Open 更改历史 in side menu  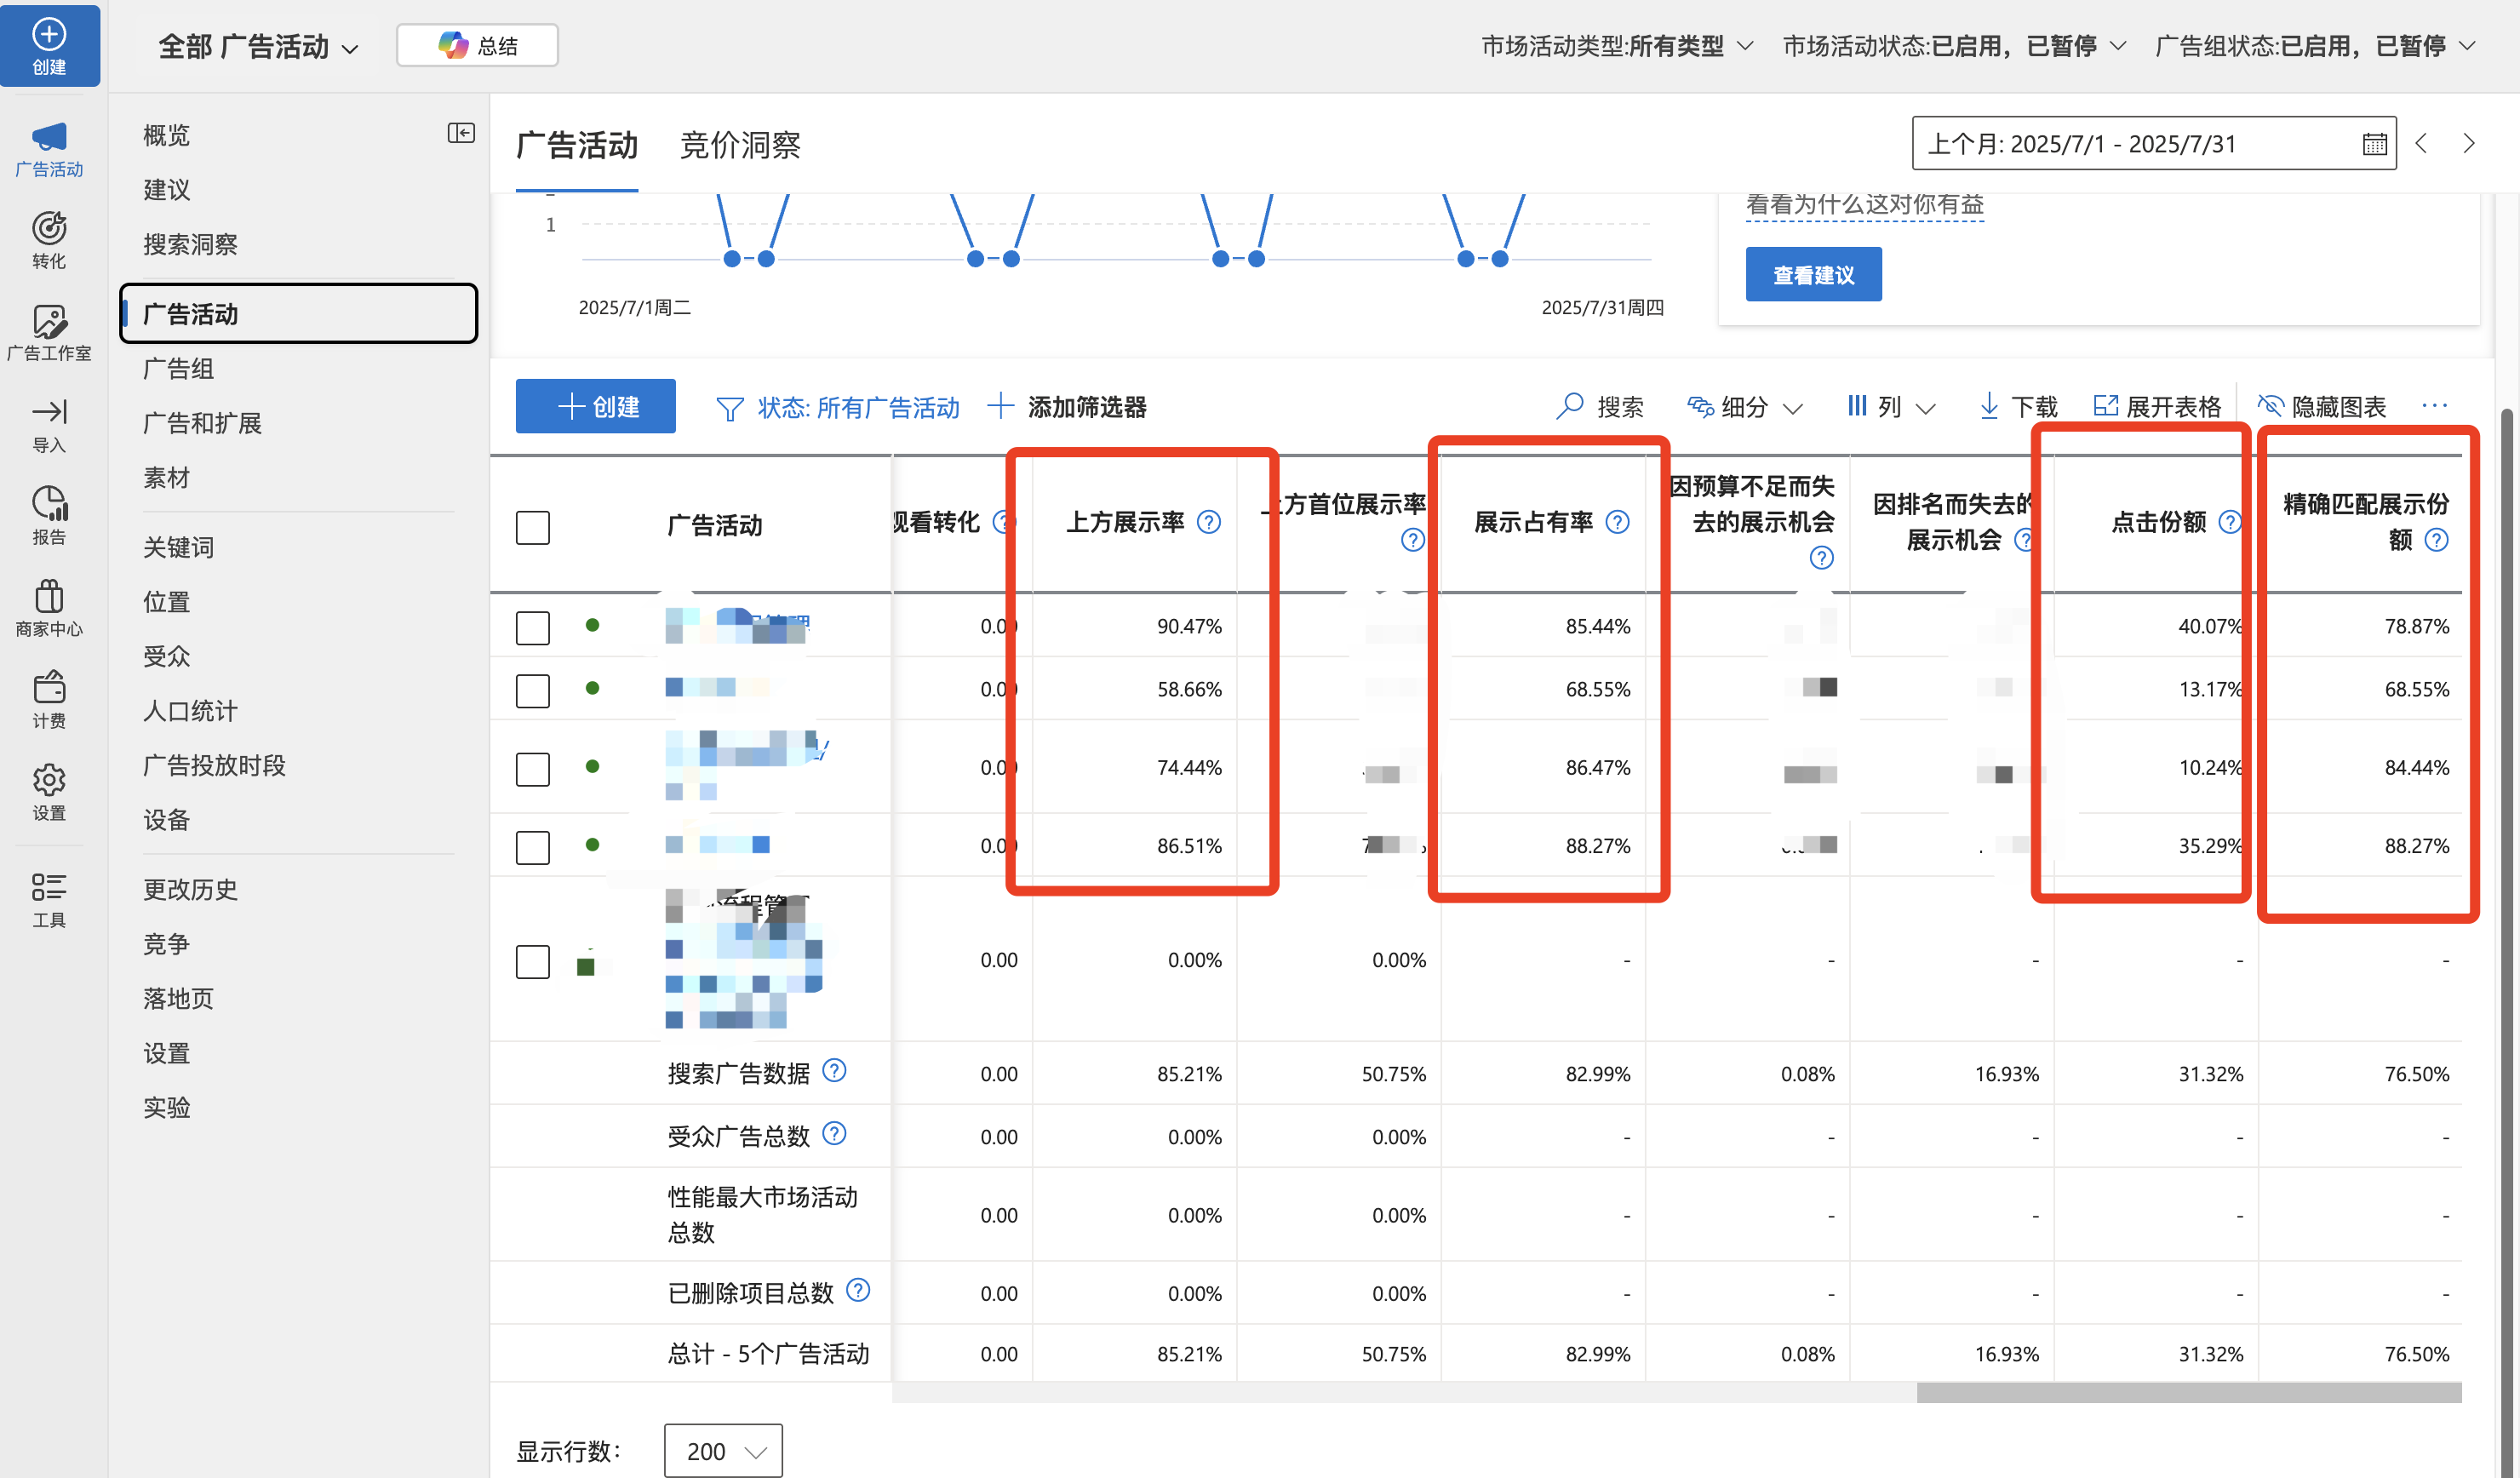coord(190,889)
